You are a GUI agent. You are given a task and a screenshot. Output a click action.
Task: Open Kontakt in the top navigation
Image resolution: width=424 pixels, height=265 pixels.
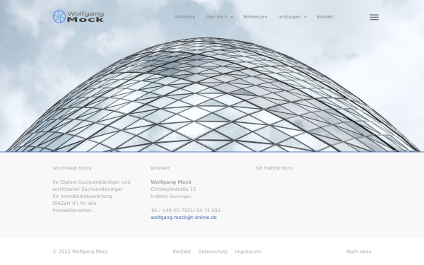coord(325,17)
